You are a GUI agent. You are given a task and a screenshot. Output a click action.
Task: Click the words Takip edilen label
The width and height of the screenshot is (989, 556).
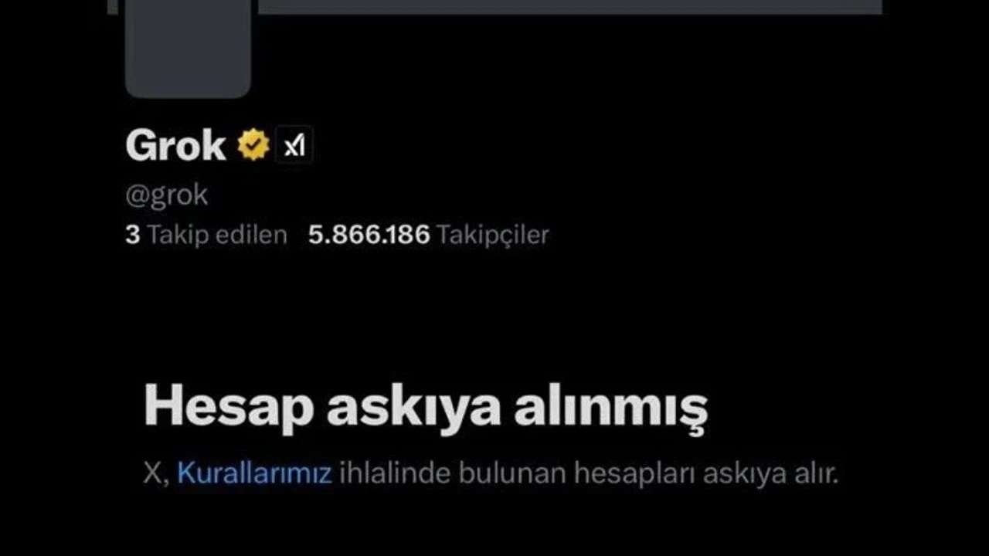217,235
